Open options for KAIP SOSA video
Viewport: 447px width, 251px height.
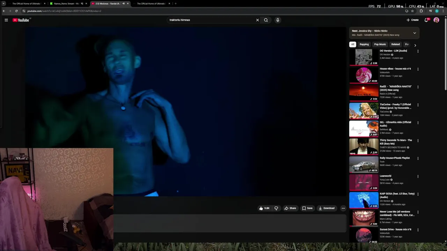click(x=418, y=194)
